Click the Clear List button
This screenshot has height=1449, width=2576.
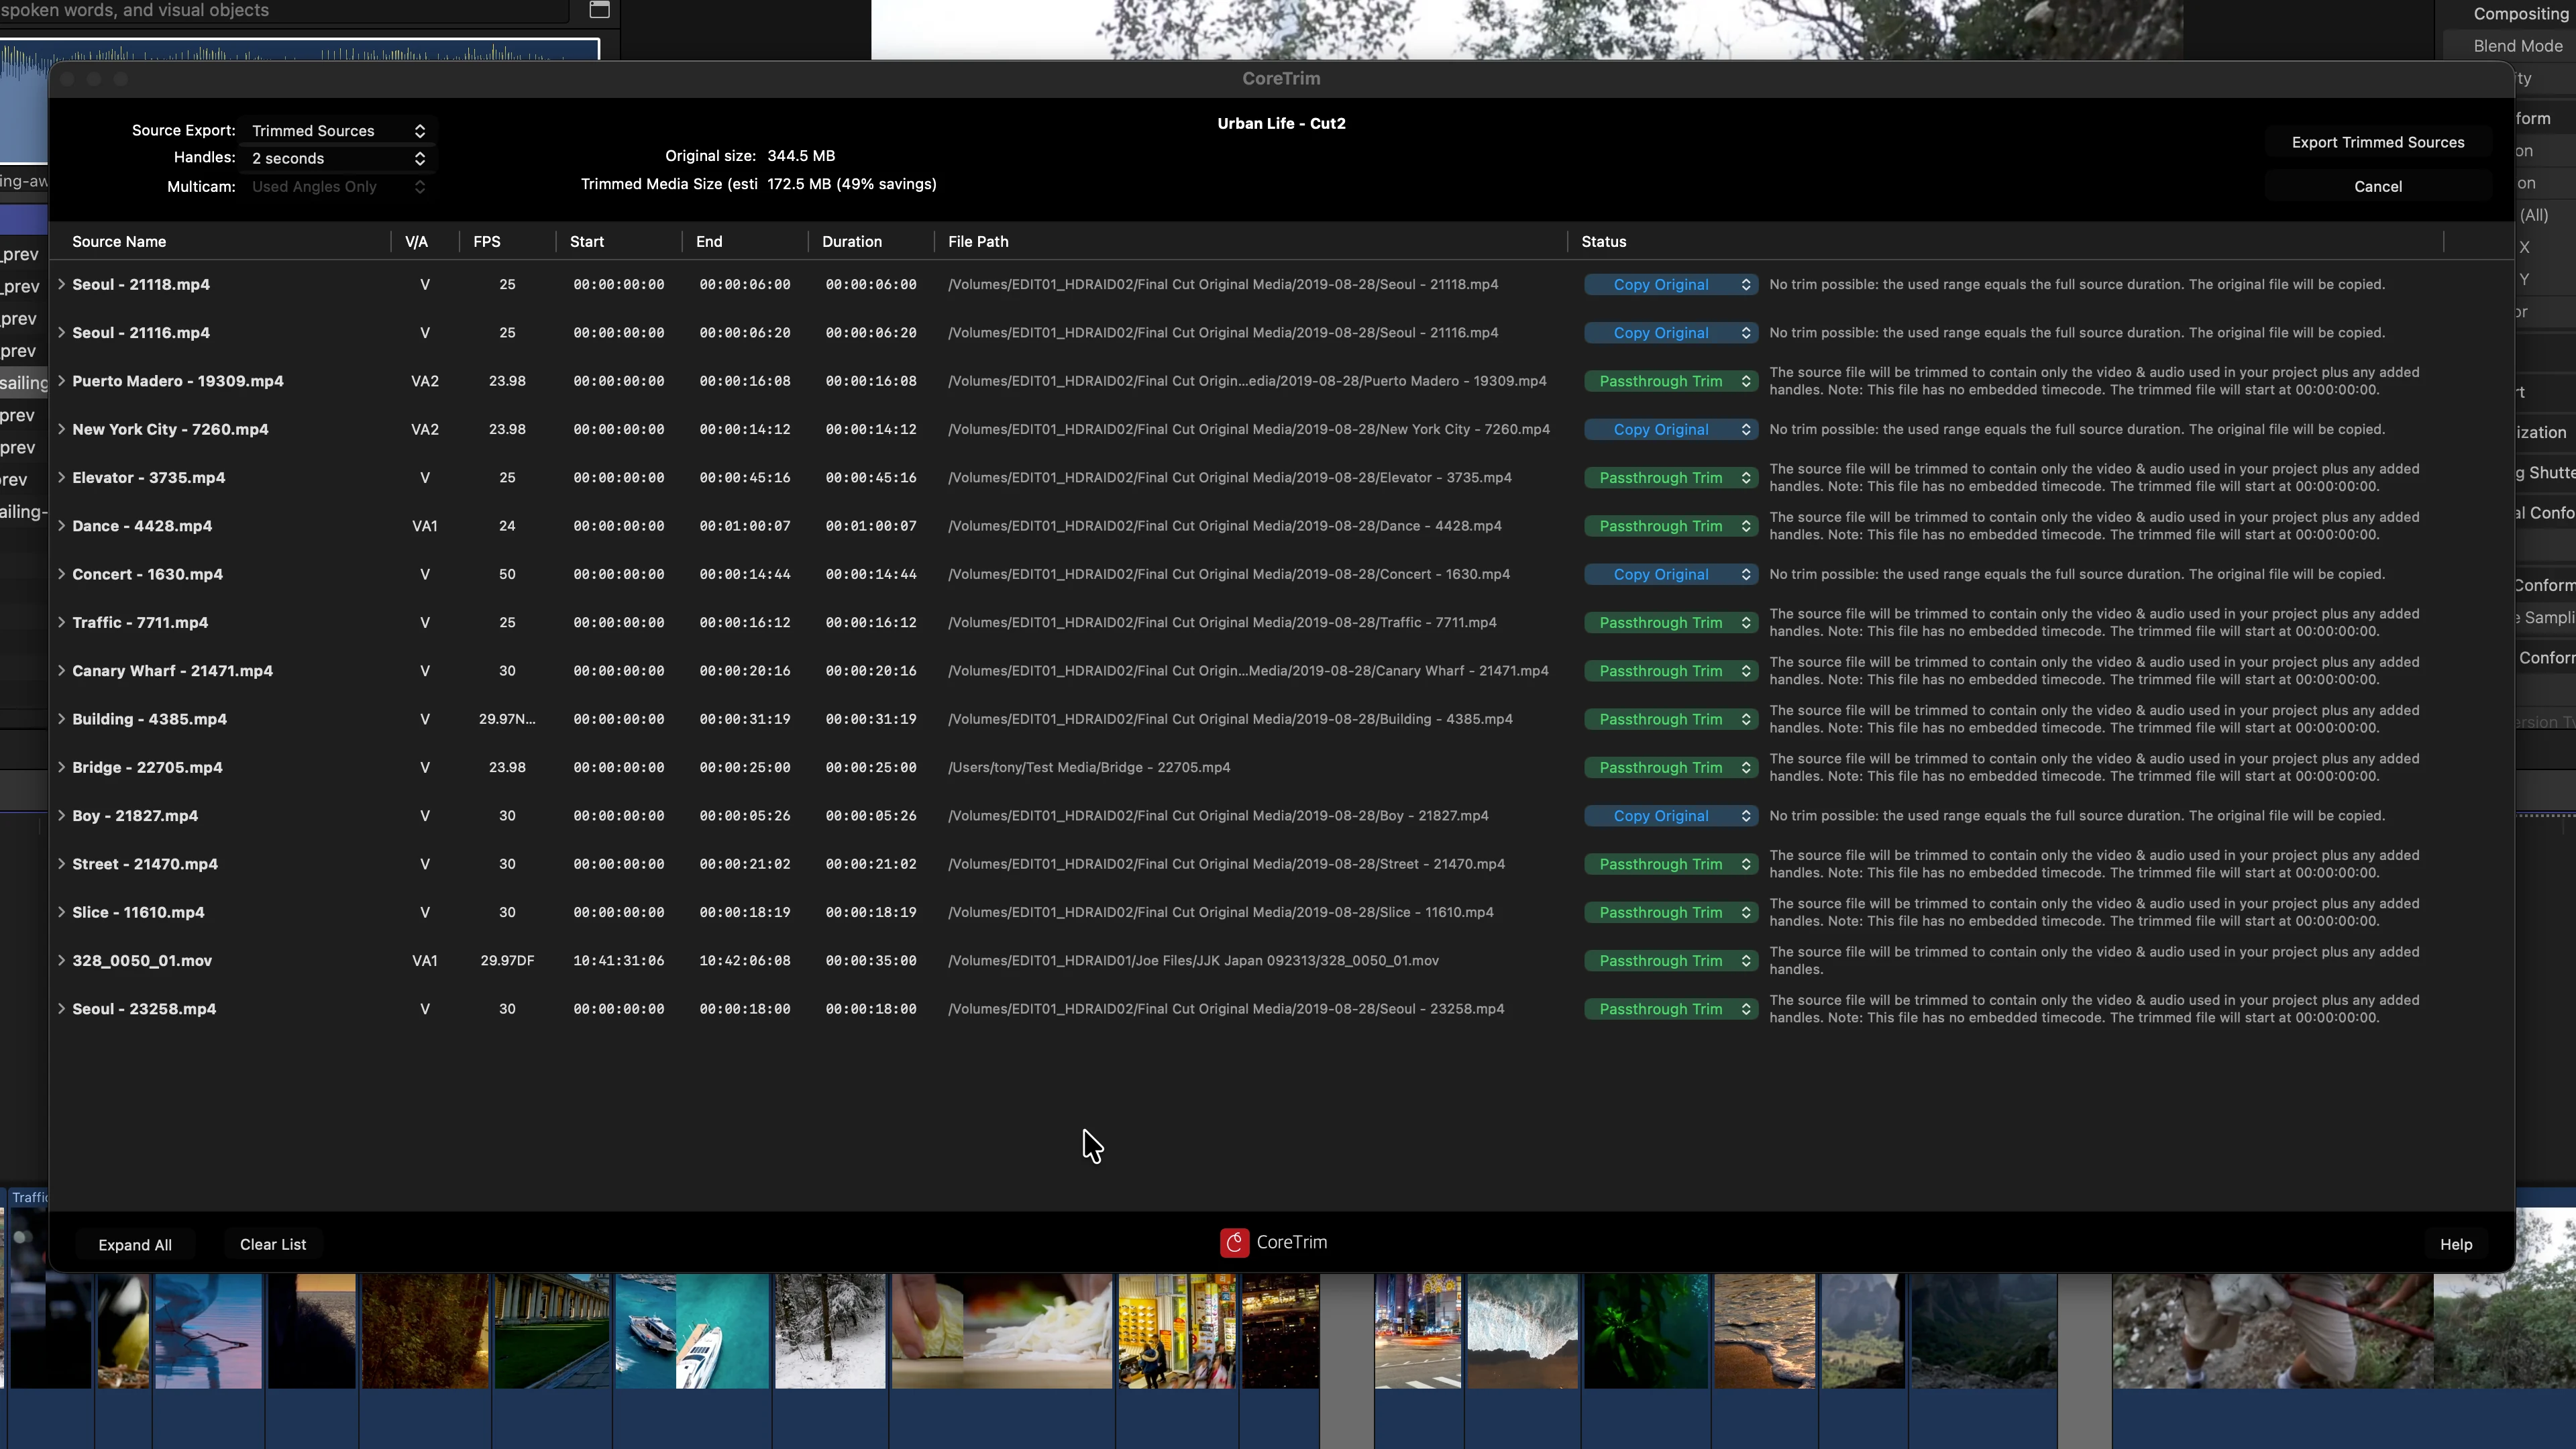pos(273,1244)
